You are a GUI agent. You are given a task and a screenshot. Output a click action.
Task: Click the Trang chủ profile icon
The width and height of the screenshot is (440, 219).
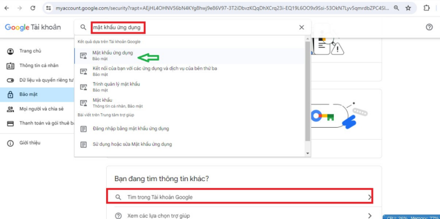point(10,51)
